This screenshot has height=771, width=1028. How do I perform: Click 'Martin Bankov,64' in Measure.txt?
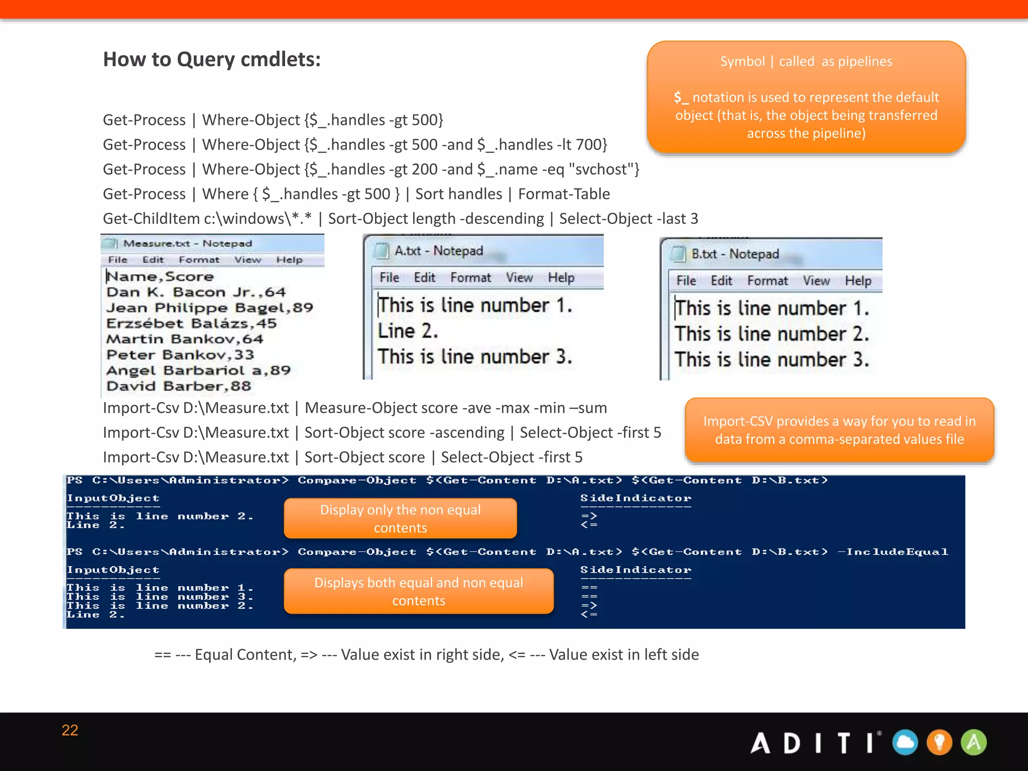(185, 339)
